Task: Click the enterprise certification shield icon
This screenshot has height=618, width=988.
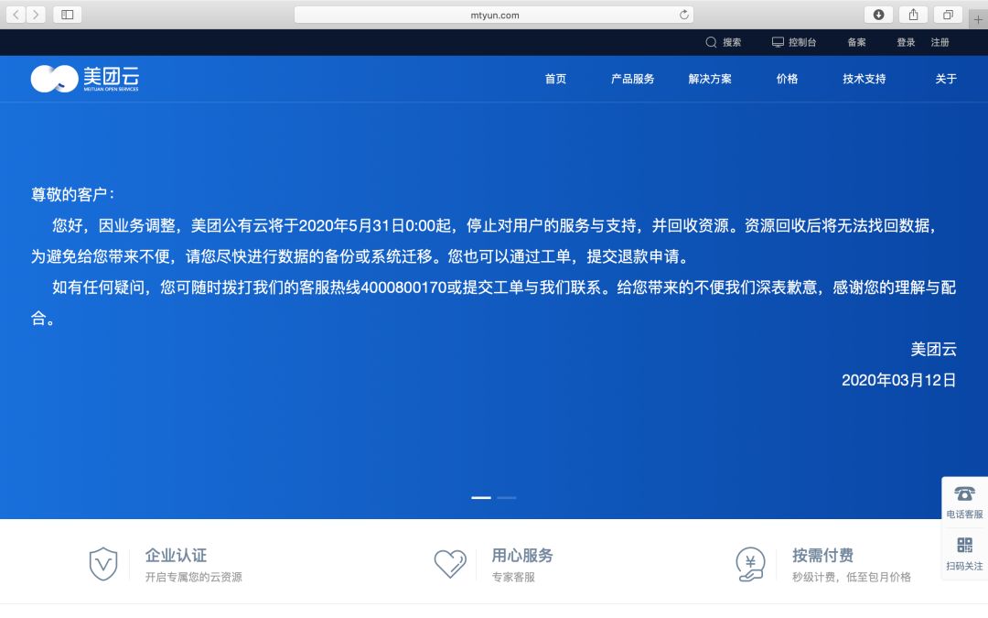Action: click(103, 564)
